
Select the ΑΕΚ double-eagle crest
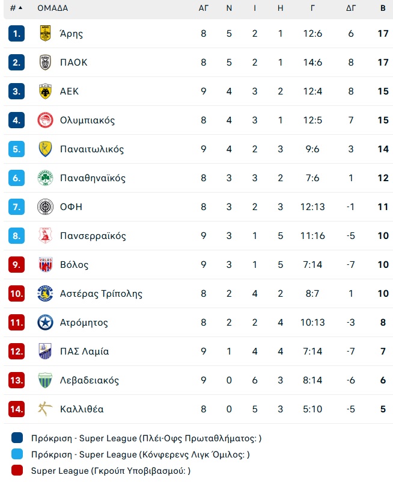point(45,91)
